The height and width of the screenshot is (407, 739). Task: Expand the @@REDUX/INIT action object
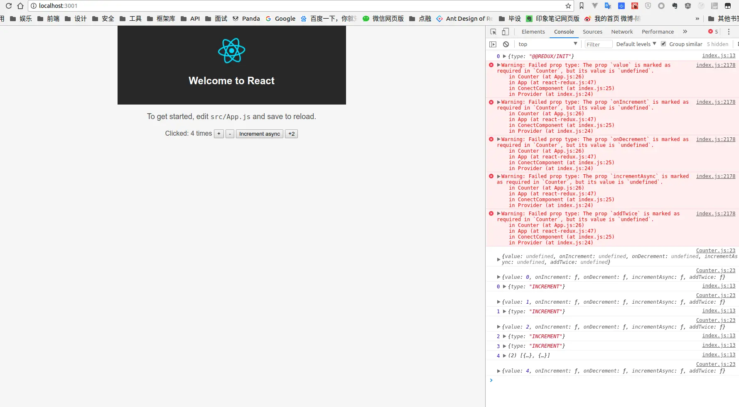coord(504,56)
